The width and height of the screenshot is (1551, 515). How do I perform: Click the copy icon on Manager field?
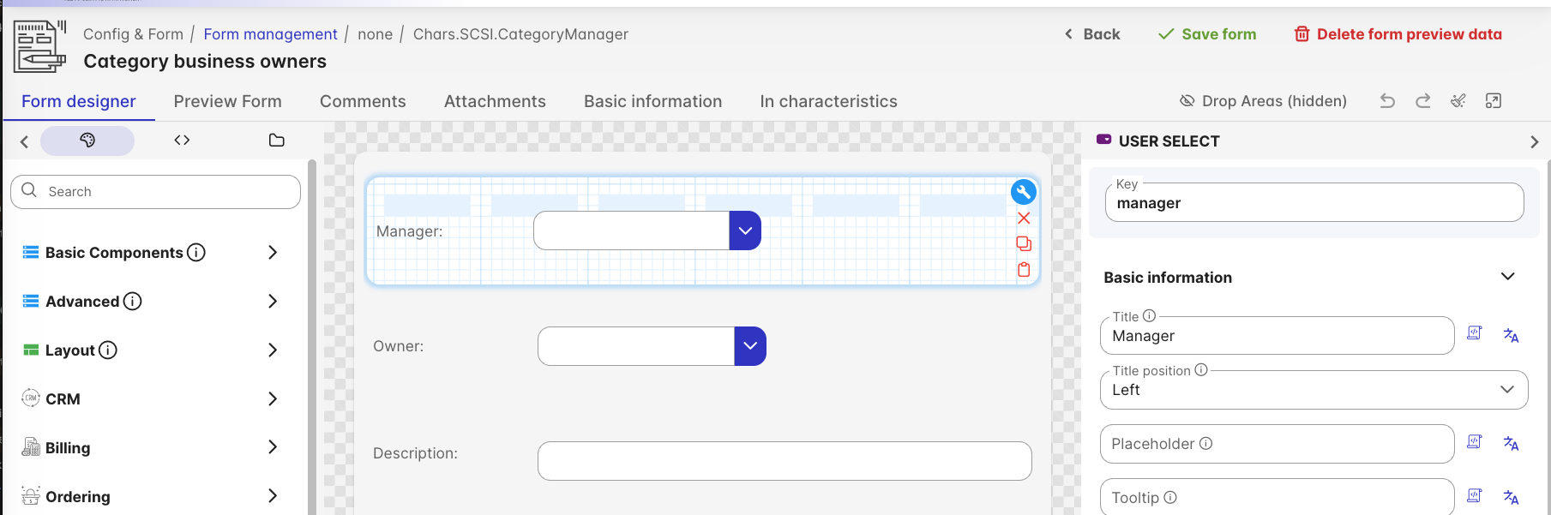click(1023, 243)
